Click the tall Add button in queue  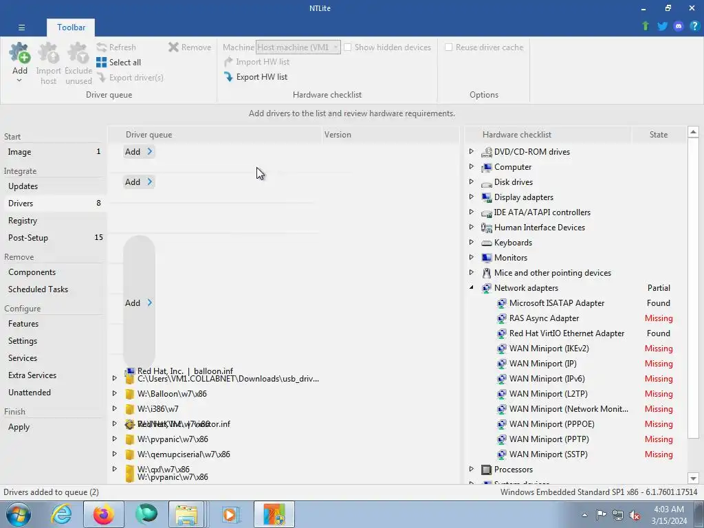coord(139,302)
